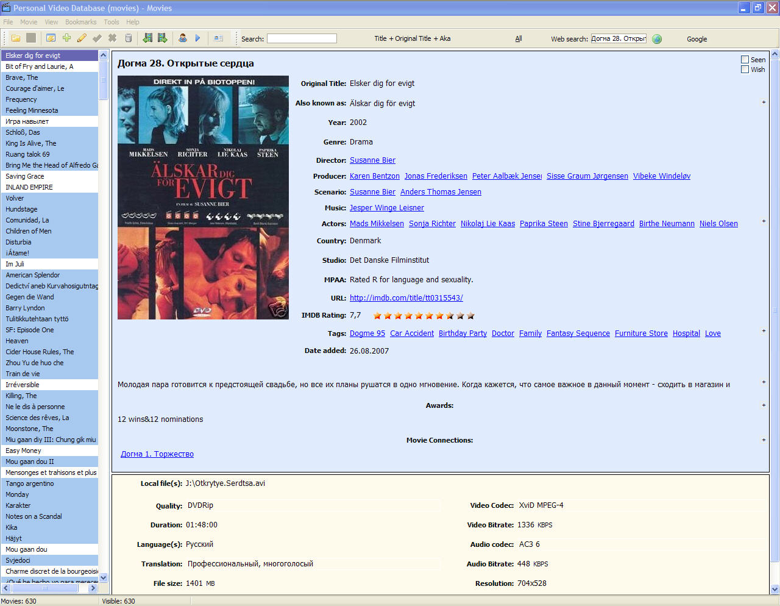Click the movie list vertical scrollbar thumb
Viewport: 780px width, 606px height.
pos(104,79)
